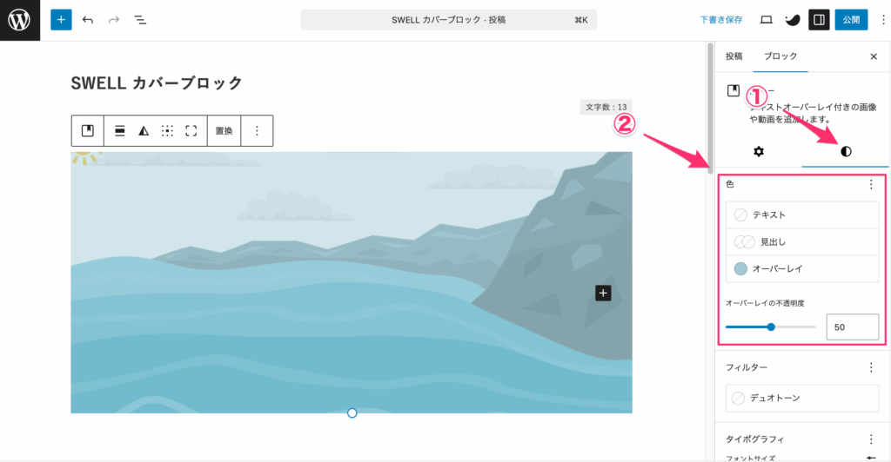Open the document overview list view
The image size is (891, 462).
[140, 20]
